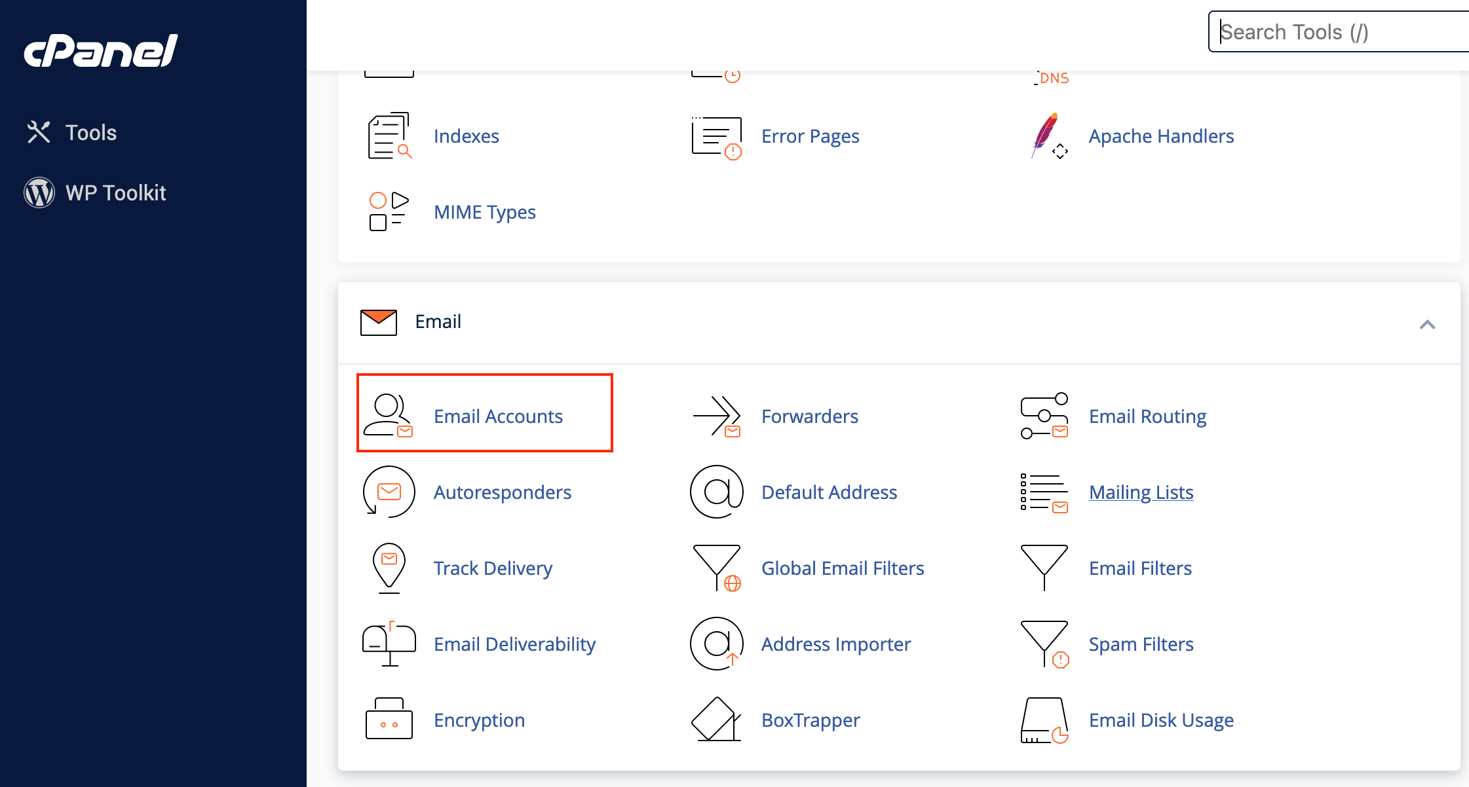
Task: Open the Email Deliverability link
Action: (514, 644)
